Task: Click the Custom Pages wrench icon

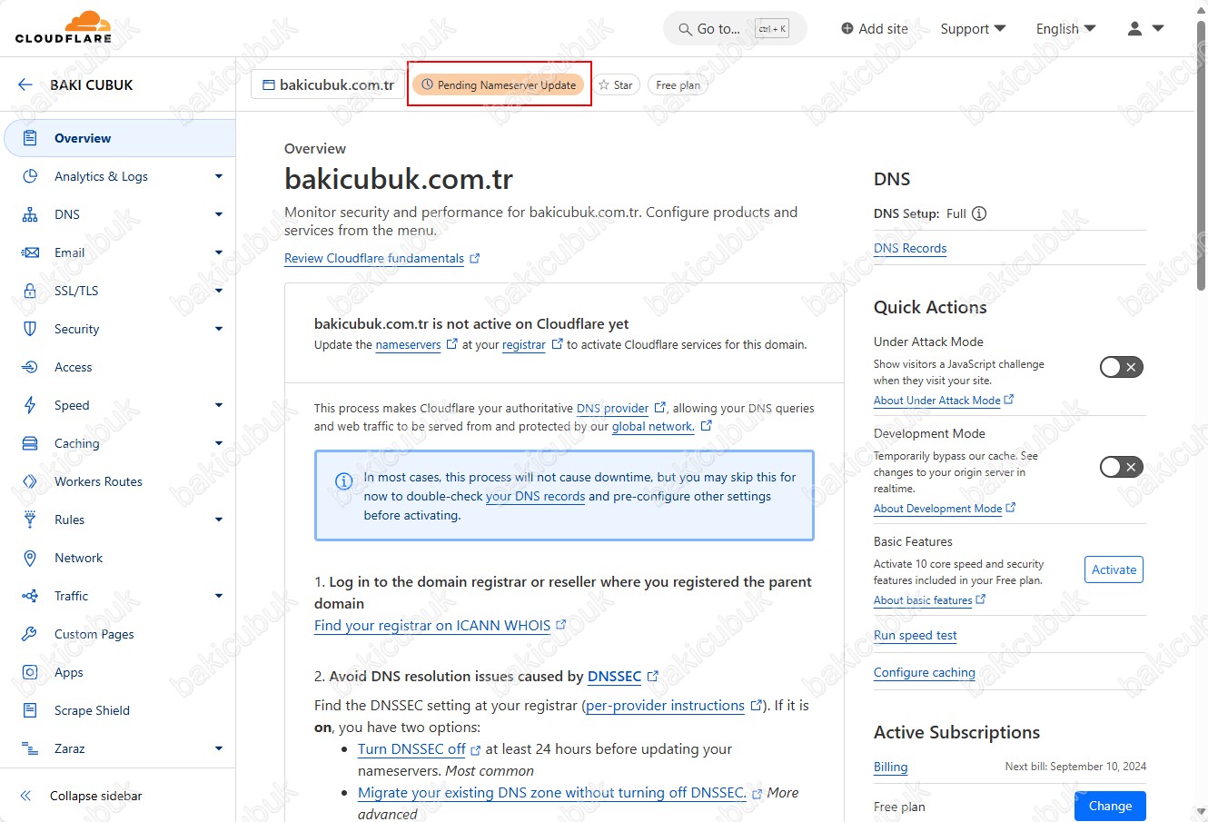Action: tap(30, 634)
